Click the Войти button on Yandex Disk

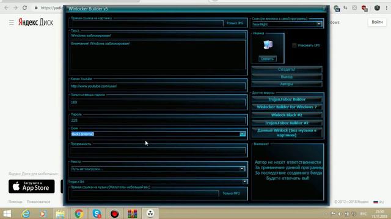[x=377, y=23]
